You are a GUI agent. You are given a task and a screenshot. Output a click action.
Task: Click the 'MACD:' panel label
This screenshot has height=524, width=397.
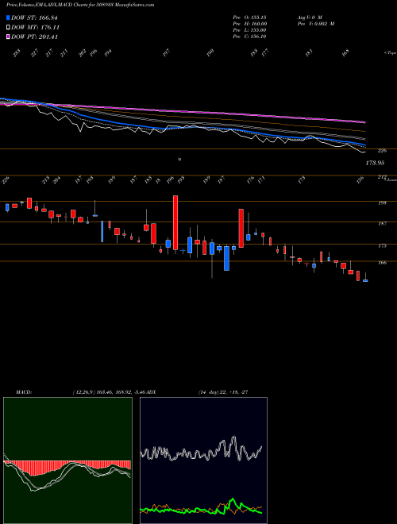click(x=24, y=392)
